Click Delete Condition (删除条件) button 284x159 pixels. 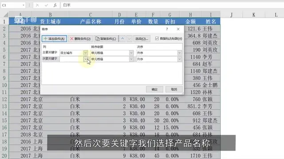coord(80,38)
